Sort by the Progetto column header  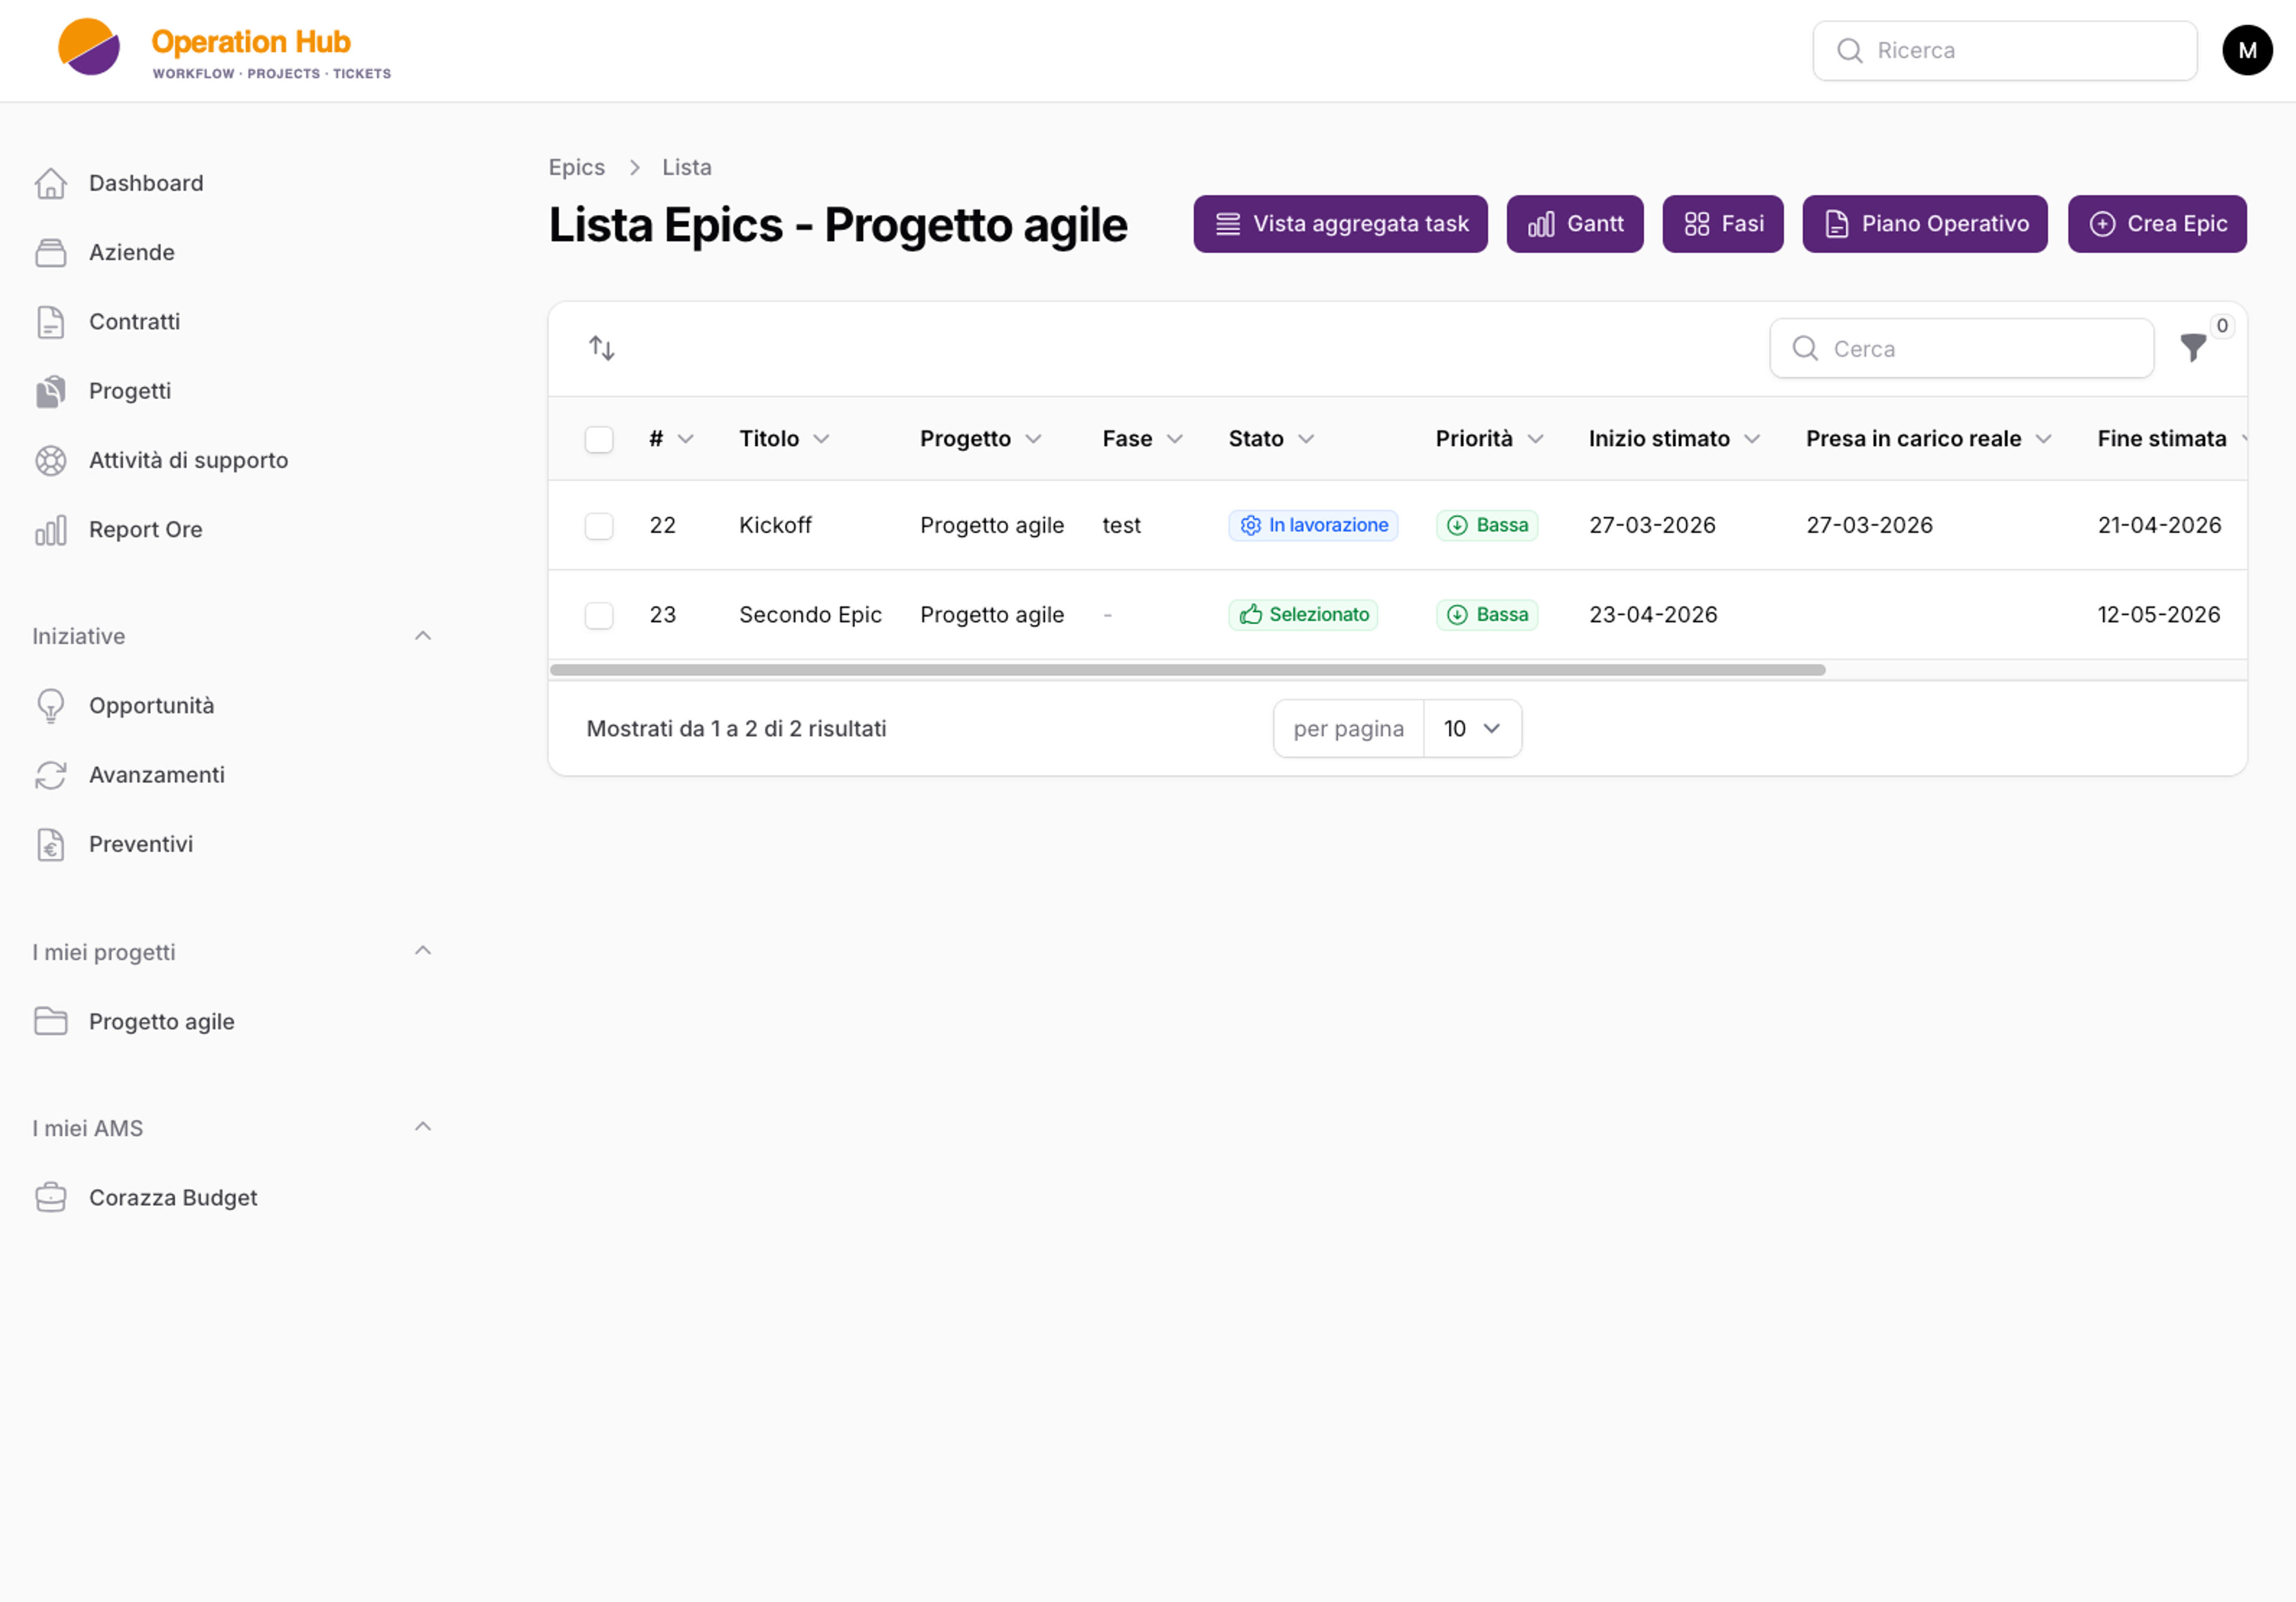[981, 439]
